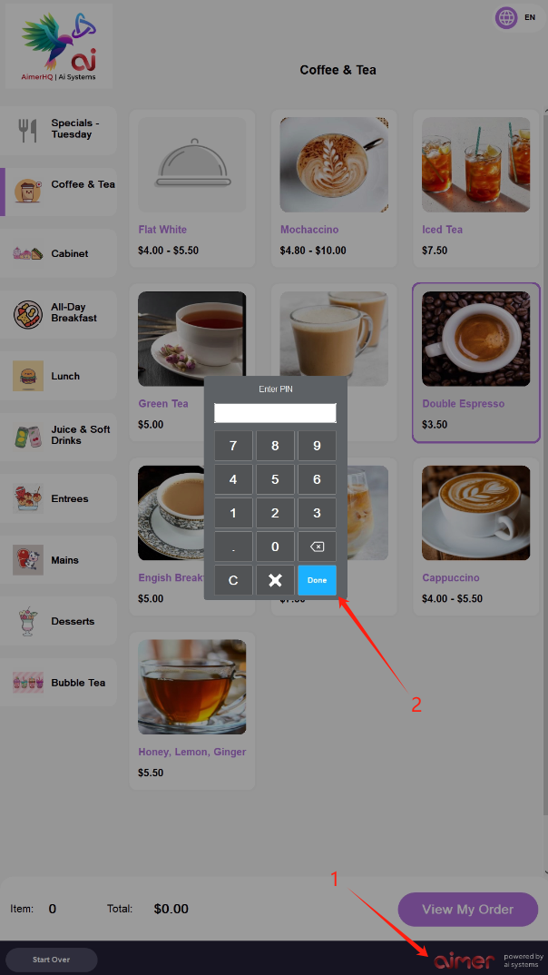Select the Specials - Tuesday fork-knife icon
This screenshot has height=975, width=548.
coord(27,130)
